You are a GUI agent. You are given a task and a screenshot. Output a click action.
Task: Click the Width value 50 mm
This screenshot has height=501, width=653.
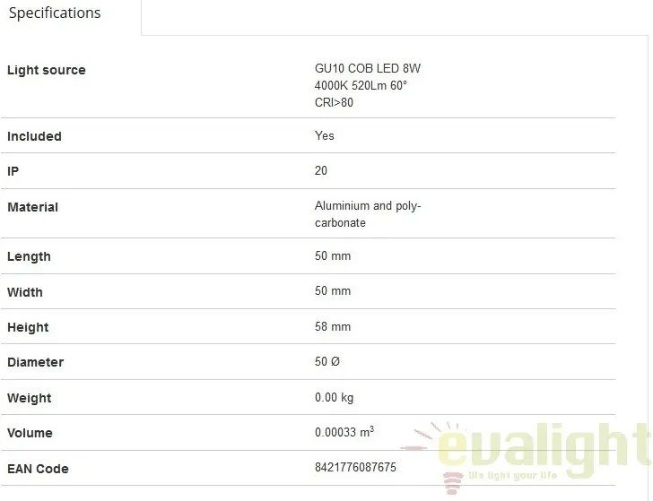tap(332, 290)
